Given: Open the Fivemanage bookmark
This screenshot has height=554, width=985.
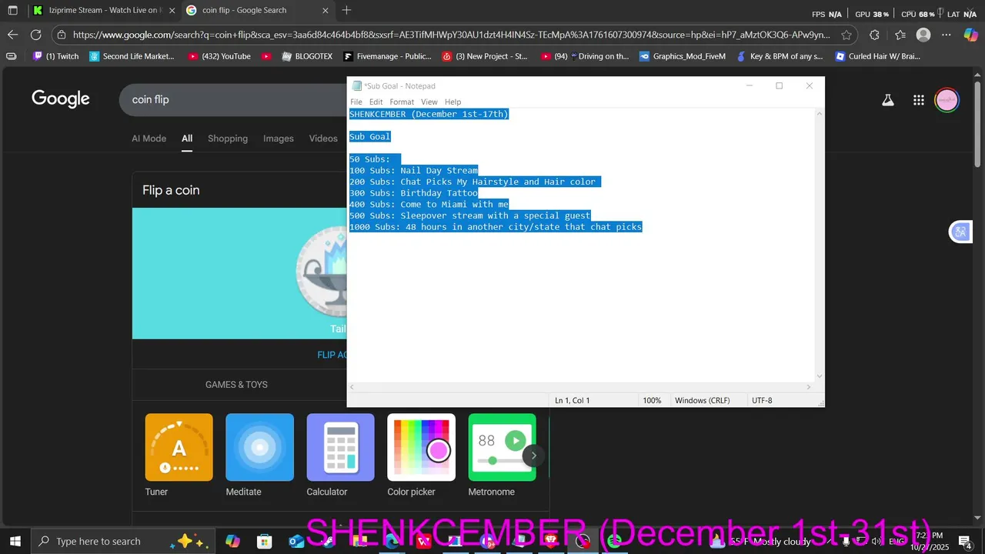Looking at the screenshot, I should (x=388, y=56).
